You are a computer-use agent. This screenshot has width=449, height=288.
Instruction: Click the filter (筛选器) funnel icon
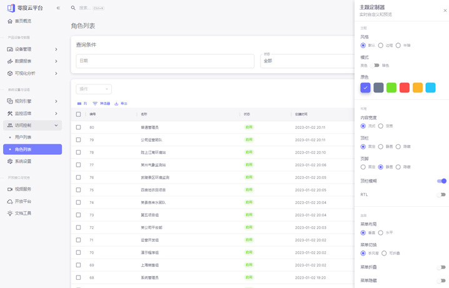[95, 104]
